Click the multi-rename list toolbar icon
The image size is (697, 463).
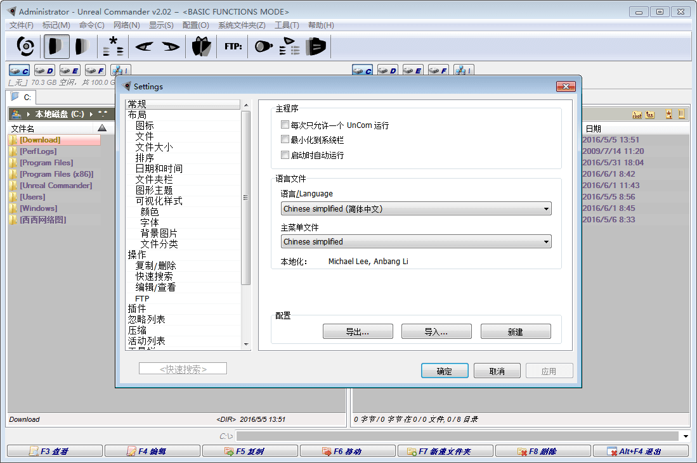tap(289, 46)
